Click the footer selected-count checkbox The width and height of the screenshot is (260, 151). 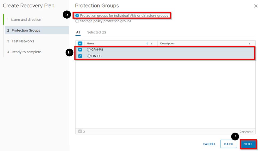click(80, 131)
